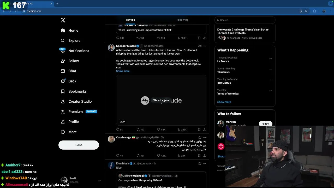This screenshot has height=188, width=334.
Task: Show more under What's happening
Action: 224,102
